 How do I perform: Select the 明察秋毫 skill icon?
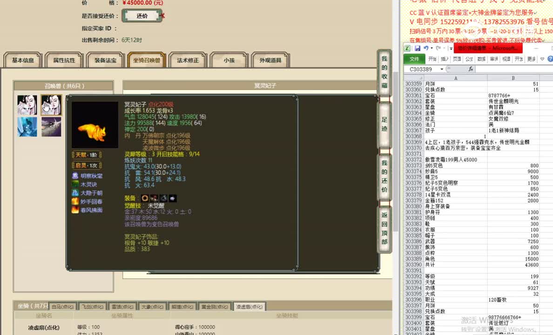pos(74,176)
